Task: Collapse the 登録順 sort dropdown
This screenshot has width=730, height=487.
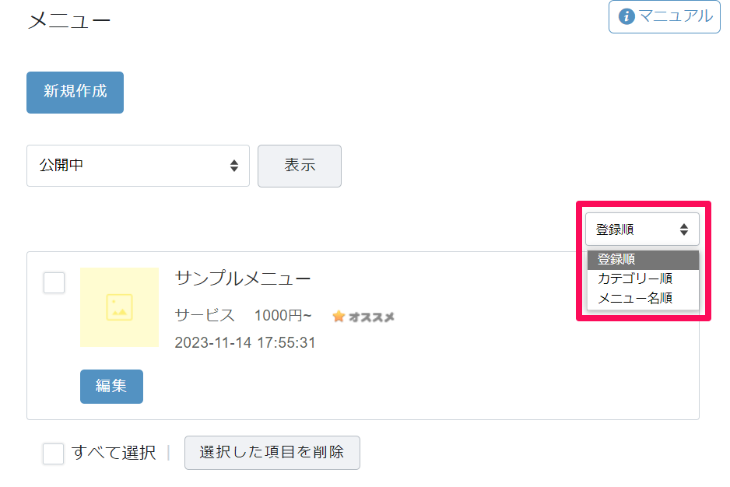Action: 643,229
